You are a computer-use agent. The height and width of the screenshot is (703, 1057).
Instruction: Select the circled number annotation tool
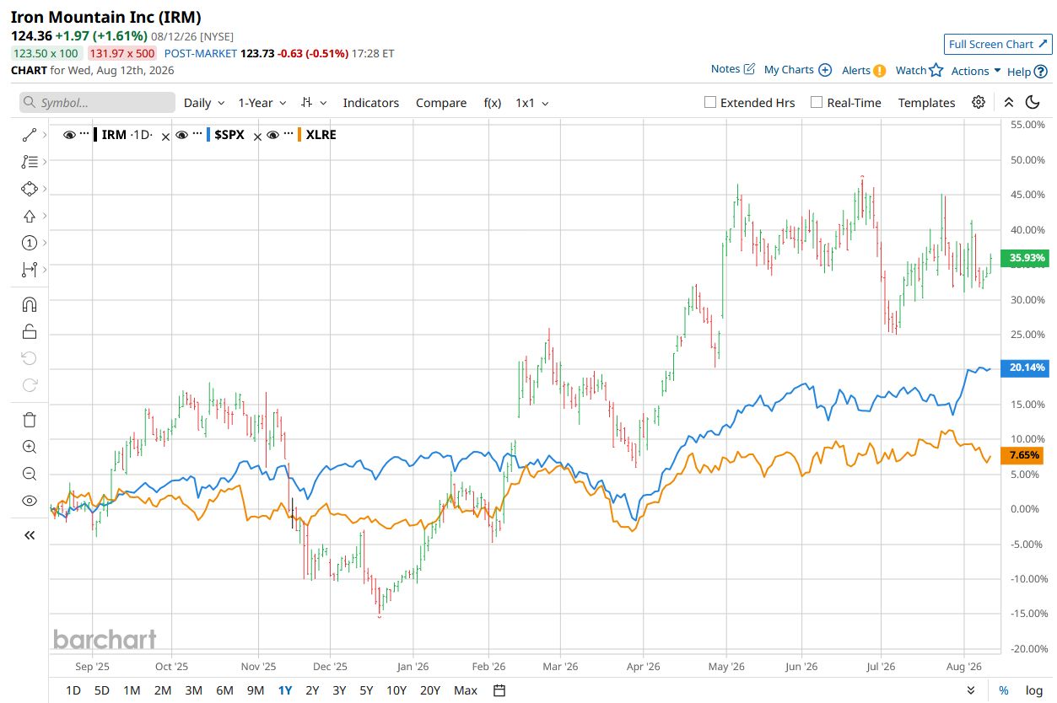coord(30,243)
